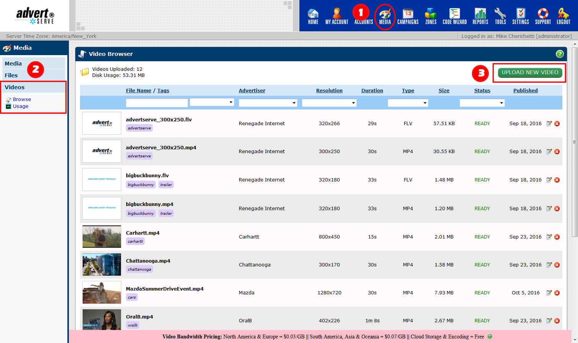Sort by Size column header
This screenshot has width=578, height=343.
444,91
